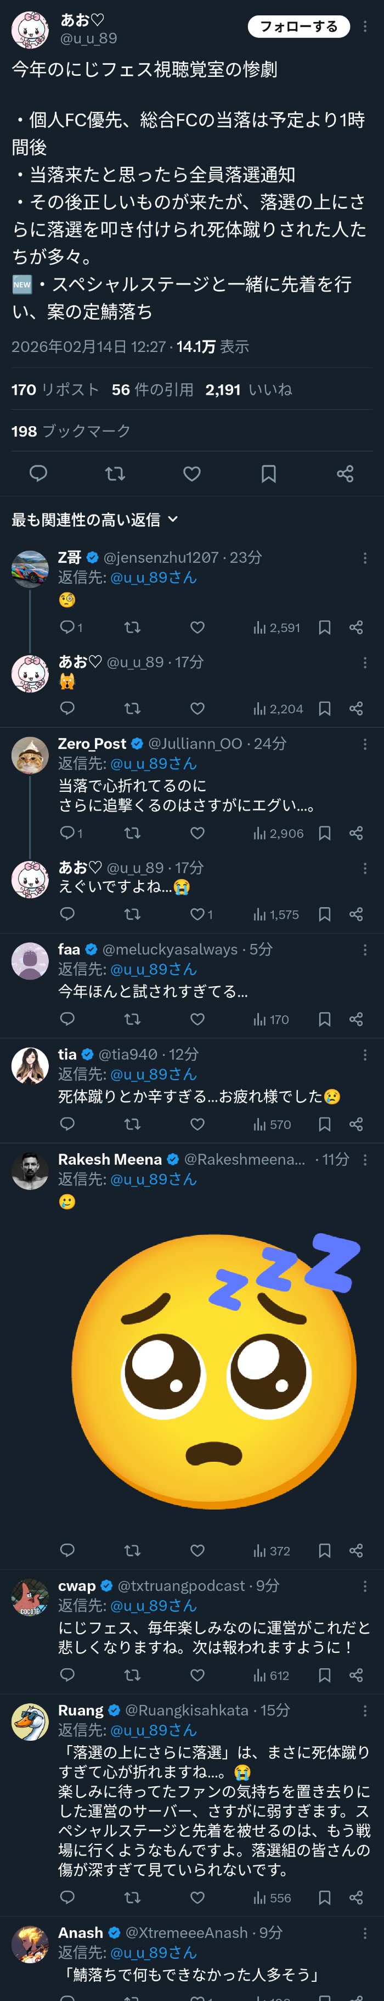The width and height of the screenshot is (384, 2001).
Task: Open more options on Z哥's reply
Action: [365, 558]
